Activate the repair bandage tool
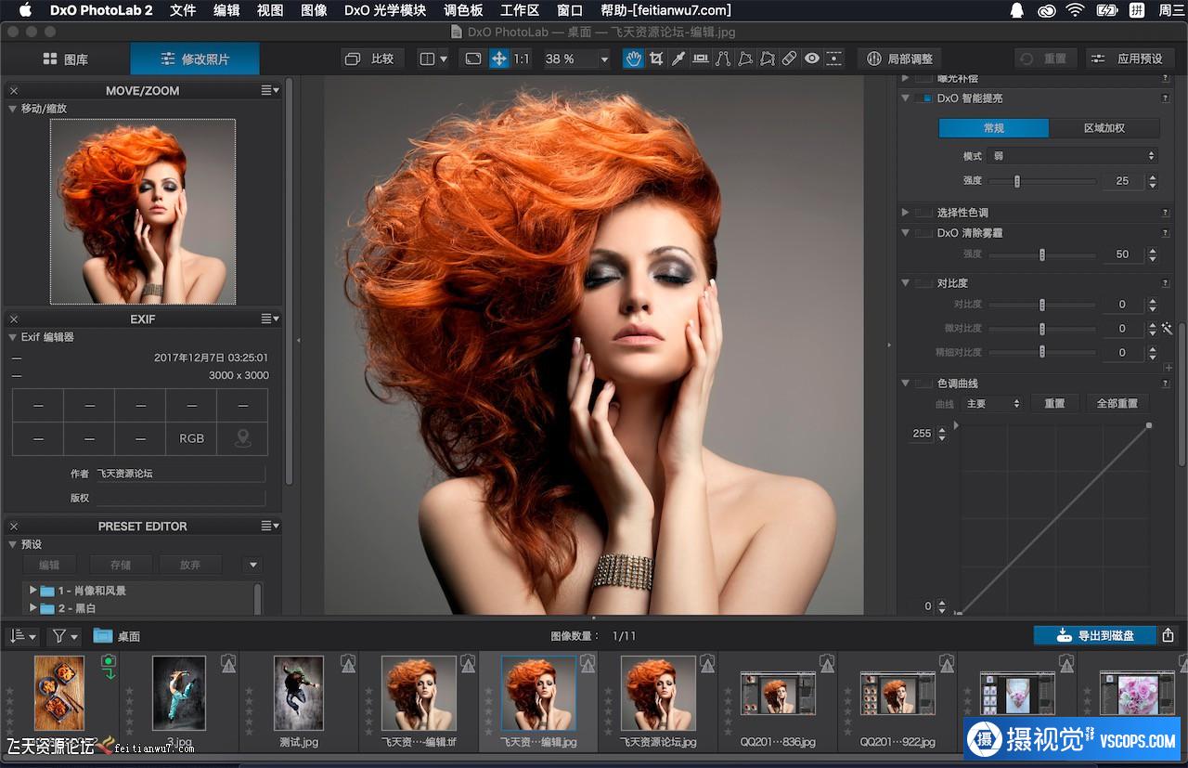This screenshot has height=768, width=1188. [x=789, y=59]
